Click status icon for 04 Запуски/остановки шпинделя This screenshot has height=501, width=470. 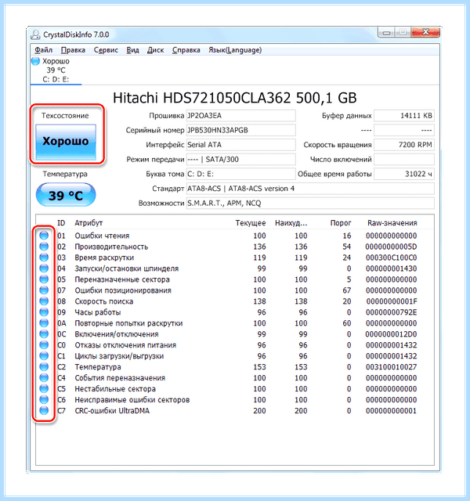click(x=44, y=269)
